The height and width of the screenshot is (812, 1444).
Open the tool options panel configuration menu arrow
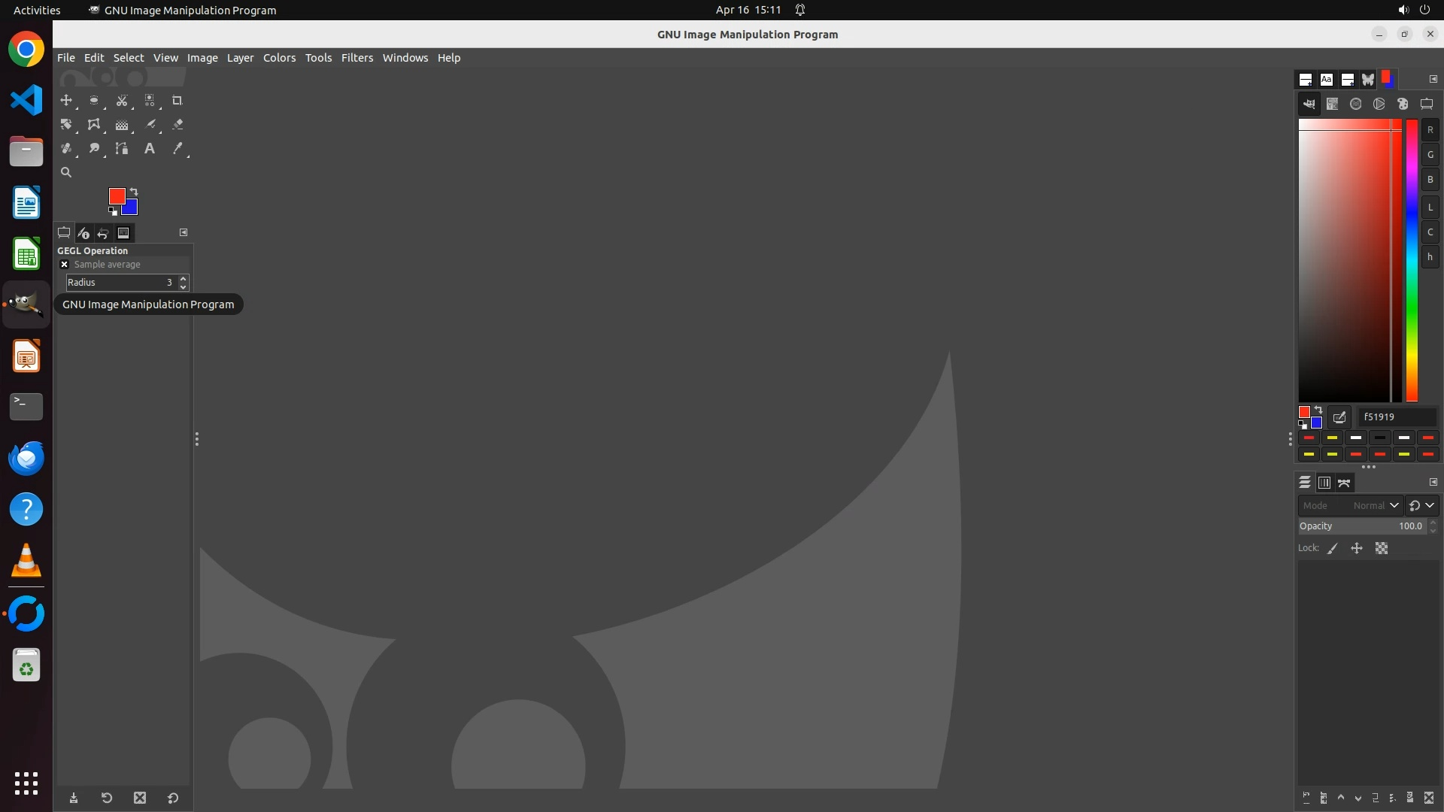[184, 232]
